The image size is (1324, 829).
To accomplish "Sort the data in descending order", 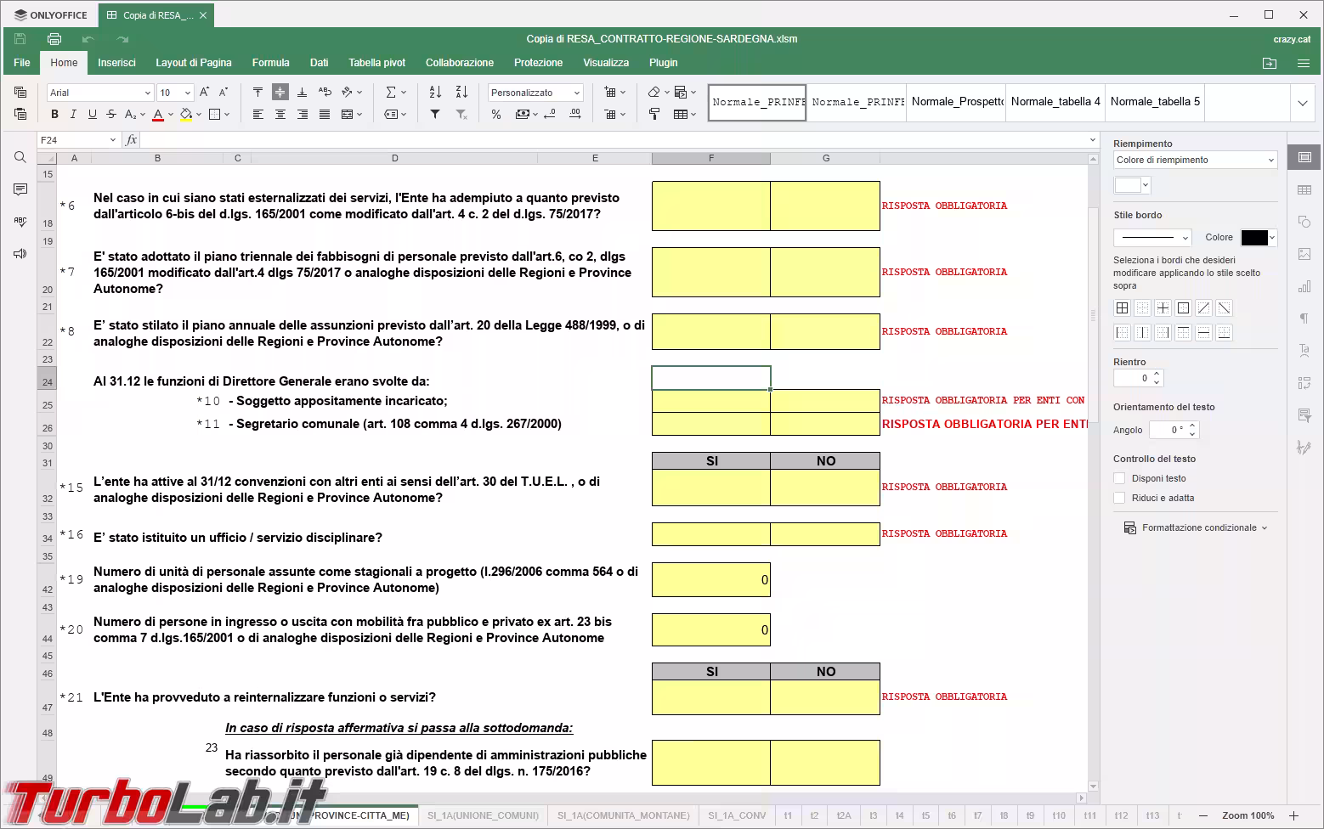I will click(x=461, y=93).
